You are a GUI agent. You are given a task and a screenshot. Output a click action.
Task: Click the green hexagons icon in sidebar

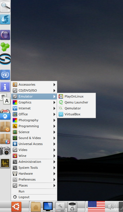[5, 47]
